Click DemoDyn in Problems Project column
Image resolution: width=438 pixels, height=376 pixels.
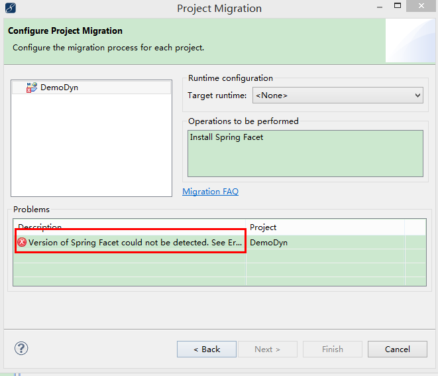(269, 242)
